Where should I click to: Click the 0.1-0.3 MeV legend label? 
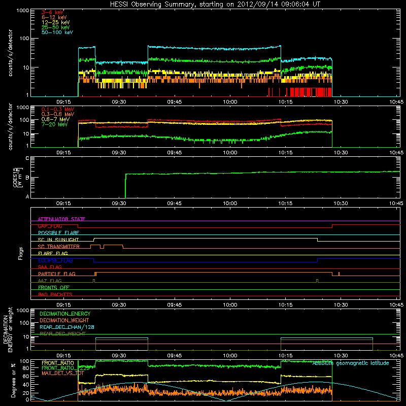pos(58,109)
